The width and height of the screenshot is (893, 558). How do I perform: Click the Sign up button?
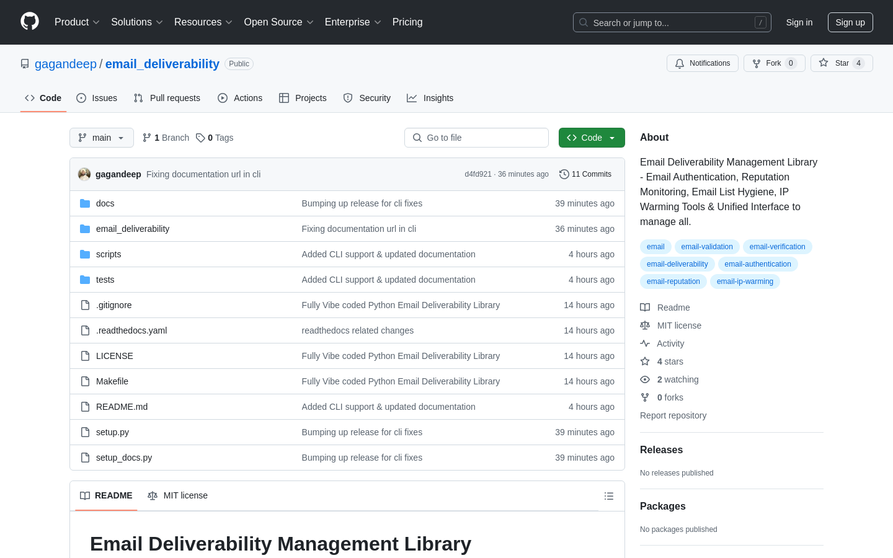click(850, 22)
